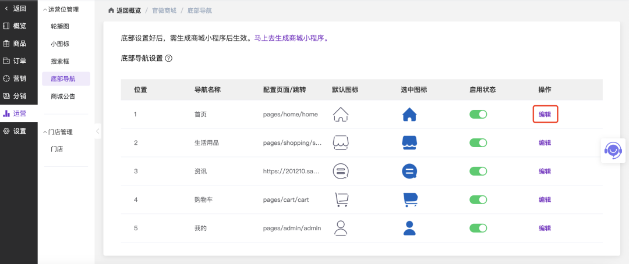629x264 pixels.
Task: Disable the 首页 navigation toggle
Action: [478, 115]
